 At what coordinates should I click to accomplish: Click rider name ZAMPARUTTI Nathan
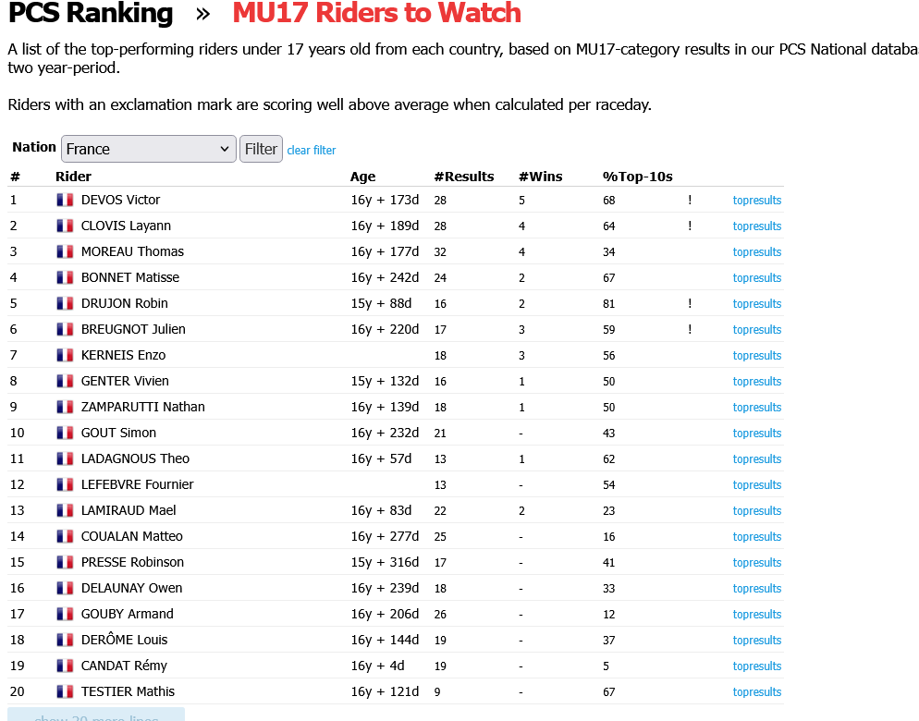coord(143,407)
